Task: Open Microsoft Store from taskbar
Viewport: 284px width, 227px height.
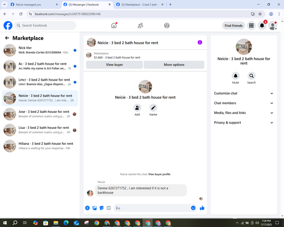Action: coord(45,223)
